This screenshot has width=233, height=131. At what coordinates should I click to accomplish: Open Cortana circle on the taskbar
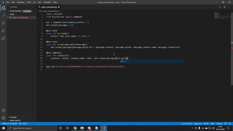coord(60,128)
